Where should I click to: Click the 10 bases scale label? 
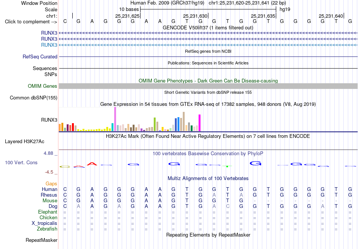(129, 9)
